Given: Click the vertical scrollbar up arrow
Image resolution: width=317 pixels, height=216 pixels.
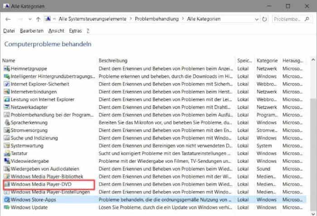Looking at the screenshot, I should tap(313, 60).
